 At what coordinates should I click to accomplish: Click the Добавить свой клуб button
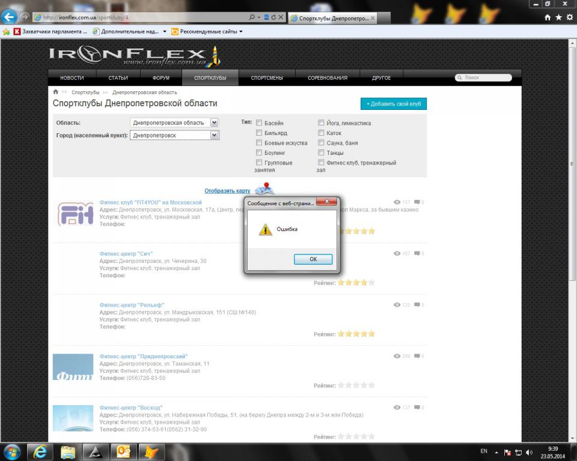394,104
